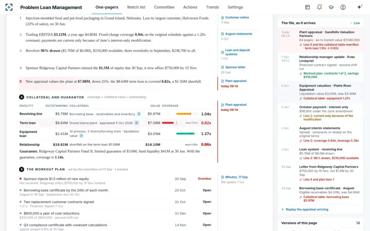
Task: Switch to the One-pagers tab
Action: point(107,7)
